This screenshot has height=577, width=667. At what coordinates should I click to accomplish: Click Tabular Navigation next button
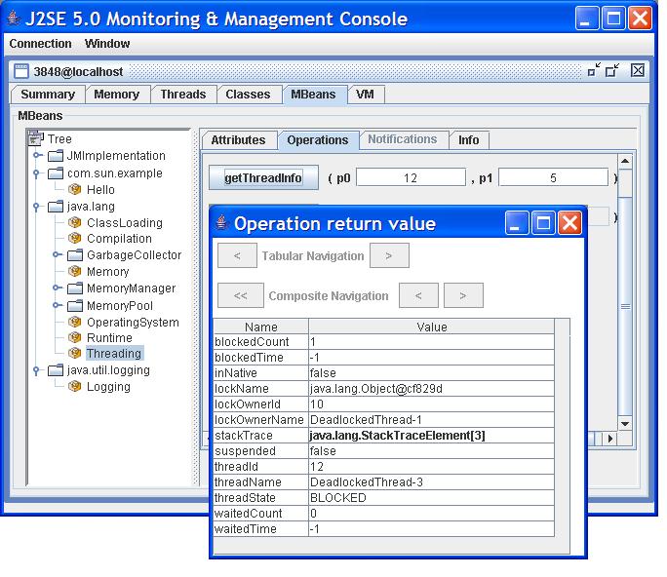389,255
